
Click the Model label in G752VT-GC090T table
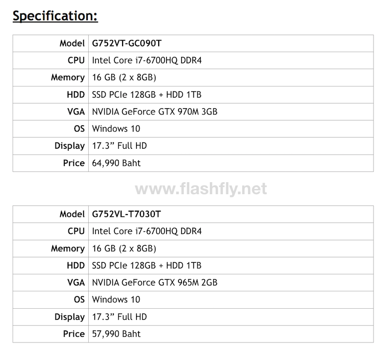72,43
